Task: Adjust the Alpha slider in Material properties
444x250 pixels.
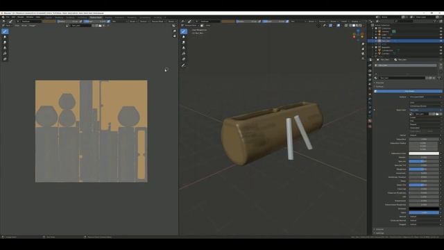Action: [x=424, y=212]
